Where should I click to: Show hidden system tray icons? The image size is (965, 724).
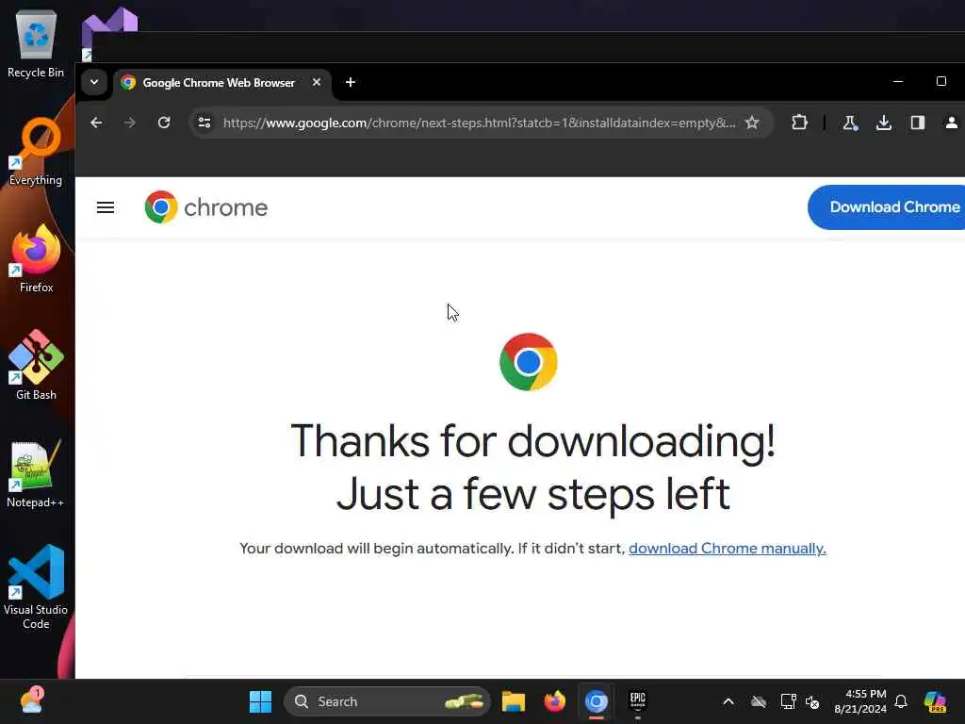728,701
